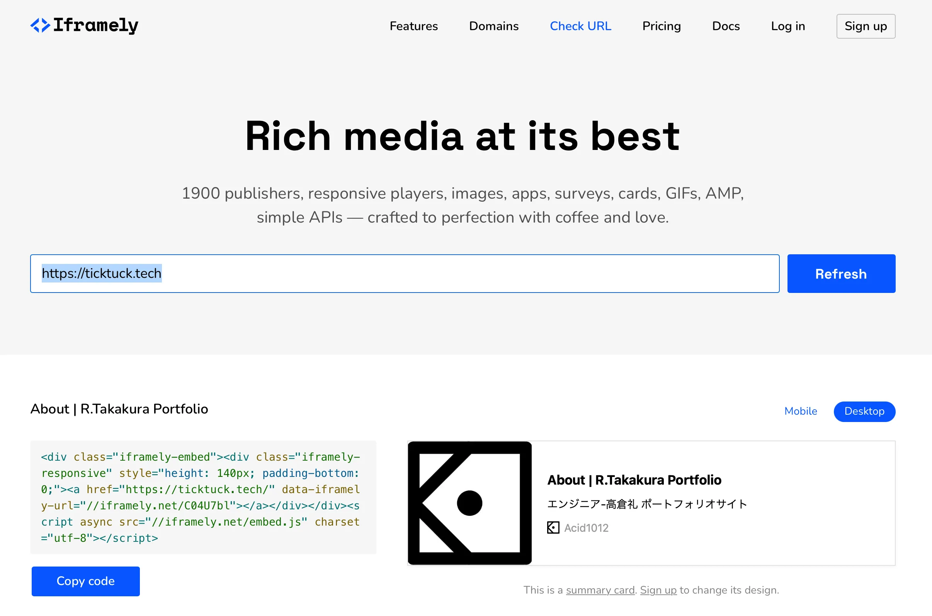Click inside the embed code block
Image resolution: width=932 pixels, height=616 pixels.
203,497
